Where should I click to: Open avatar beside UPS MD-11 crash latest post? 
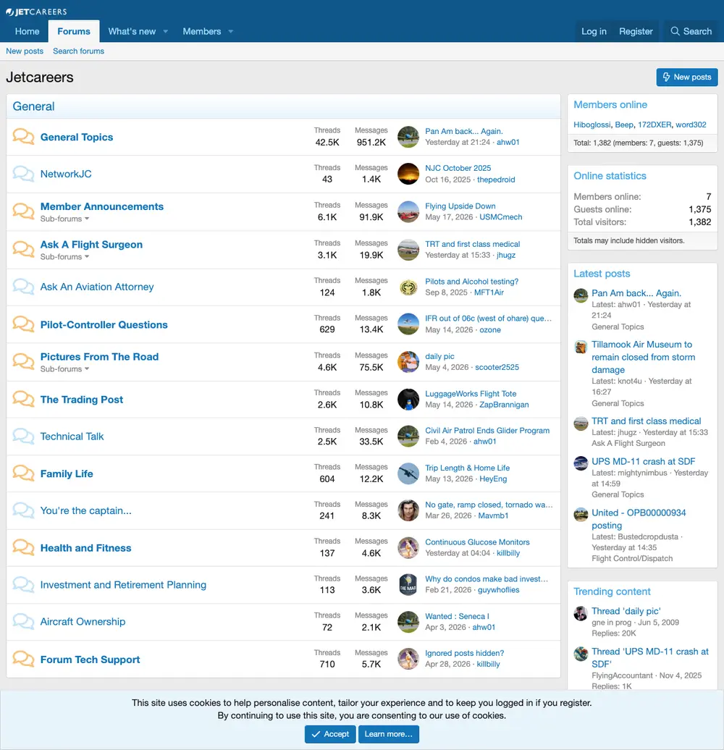coord(581,463)
